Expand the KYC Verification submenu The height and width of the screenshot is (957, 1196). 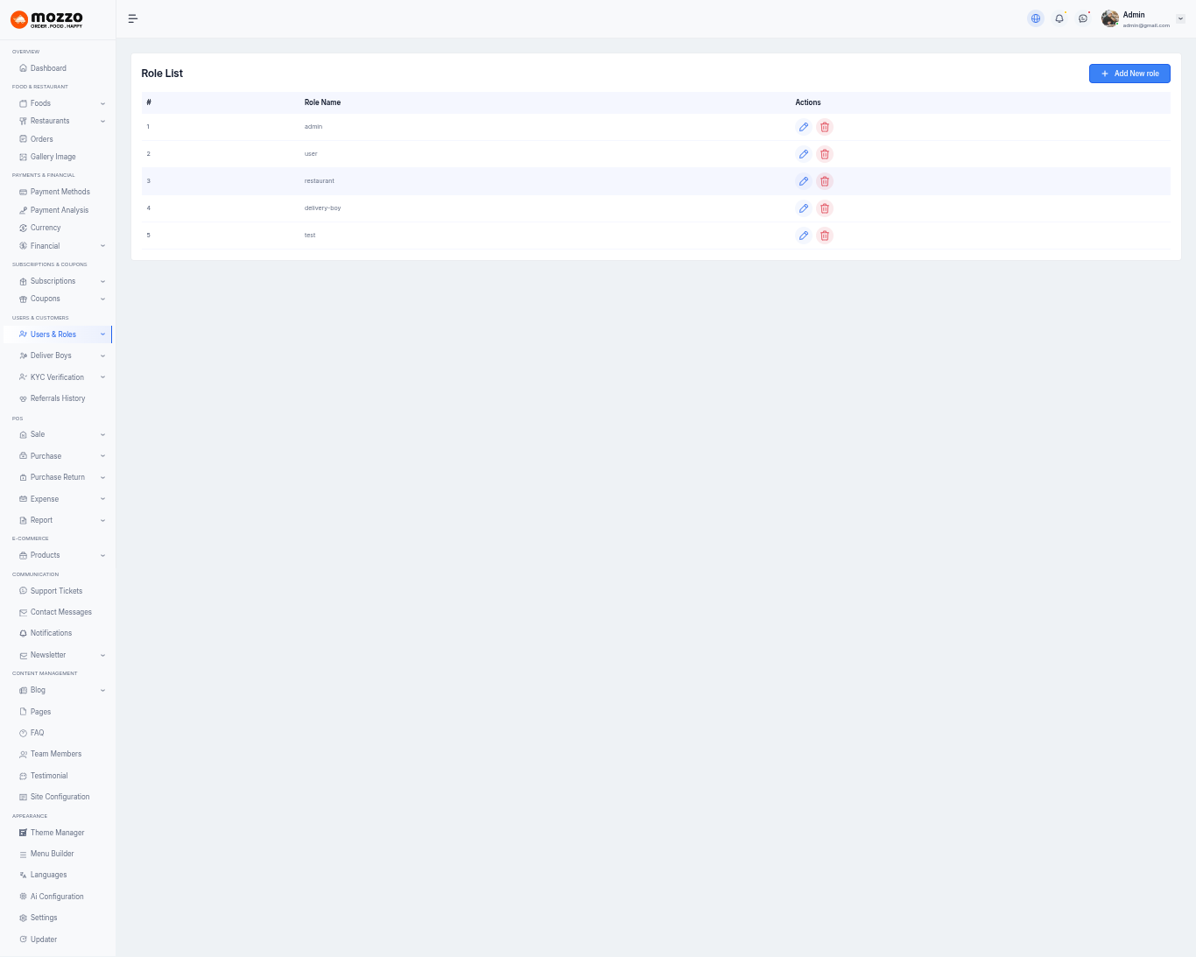coord(102,377)
